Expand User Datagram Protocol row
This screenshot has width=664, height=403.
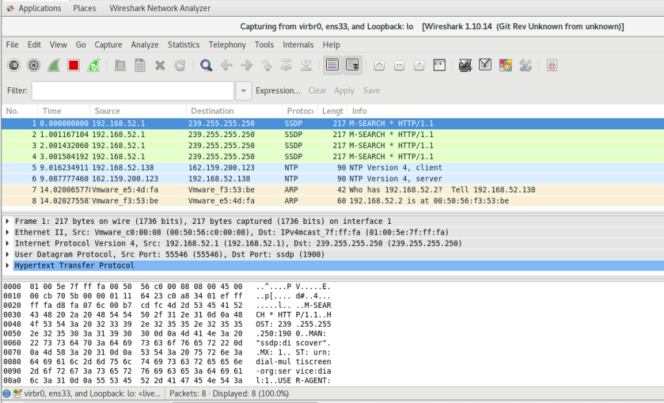coord(8,254)
